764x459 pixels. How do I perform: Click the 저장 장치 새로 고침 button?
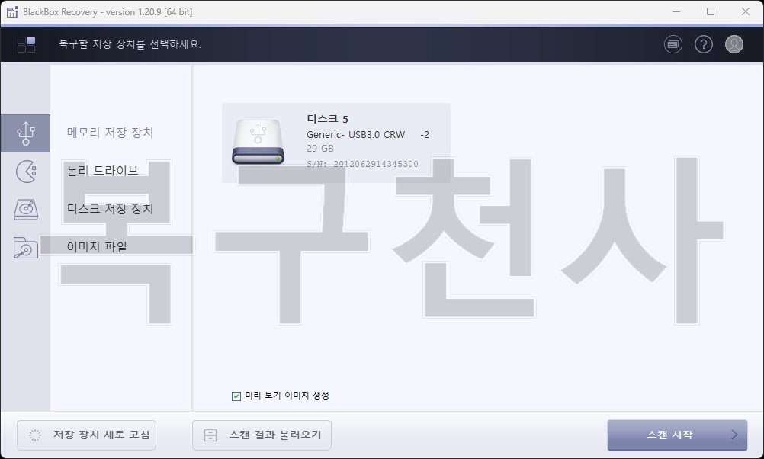87,435
